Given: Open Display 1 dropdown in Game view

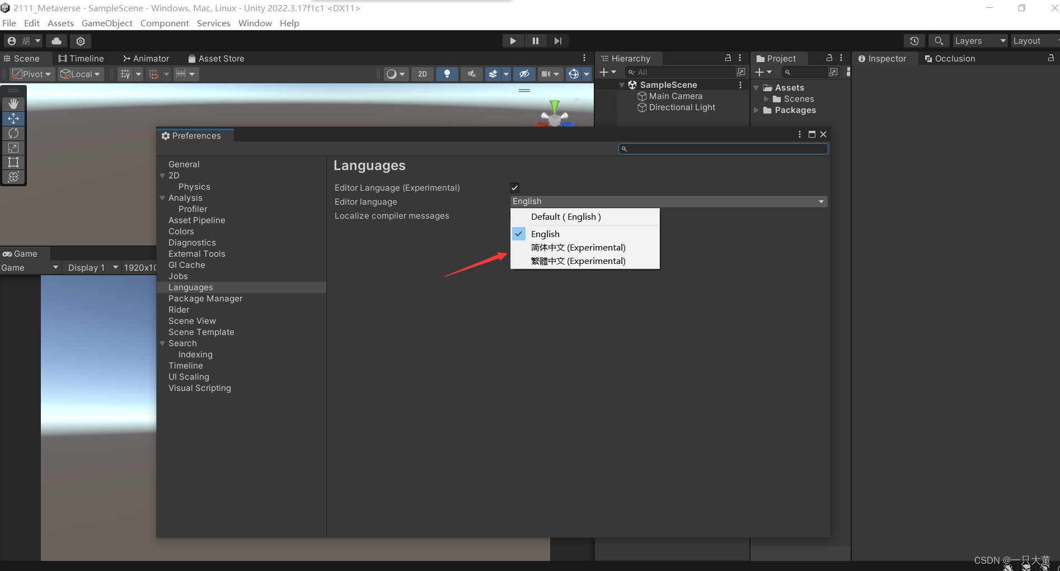Looking at the screenshot, I should 93,268.
